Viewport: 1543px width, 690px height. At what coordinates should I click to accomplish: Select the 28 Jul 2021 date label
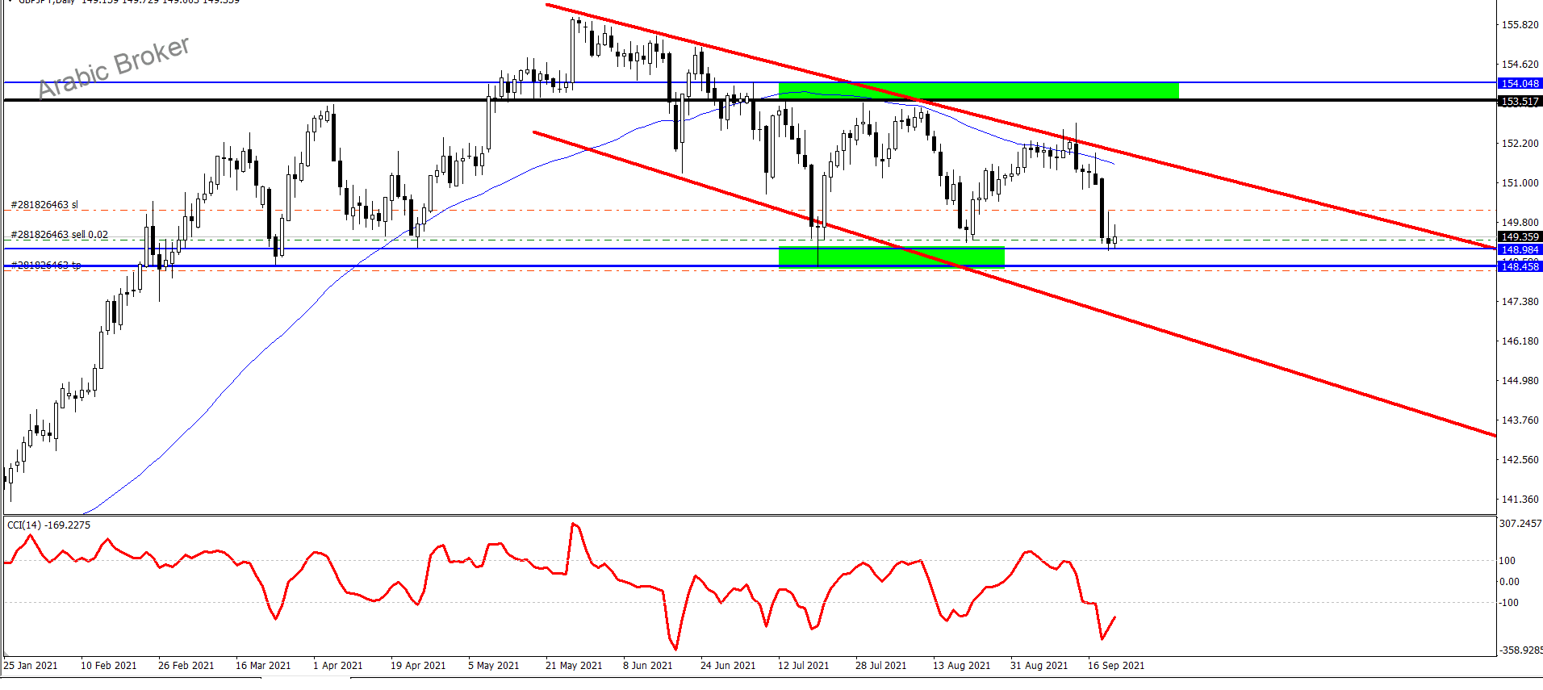[880, 666]
